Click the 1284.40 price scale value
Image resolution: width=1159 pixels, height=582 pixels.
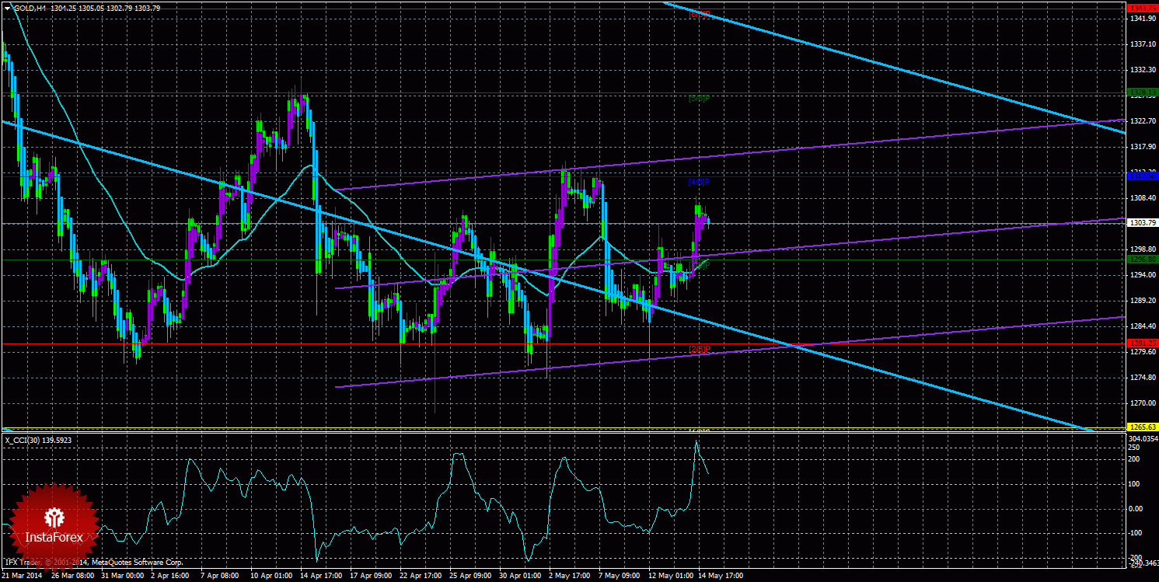pos(1141,326)
